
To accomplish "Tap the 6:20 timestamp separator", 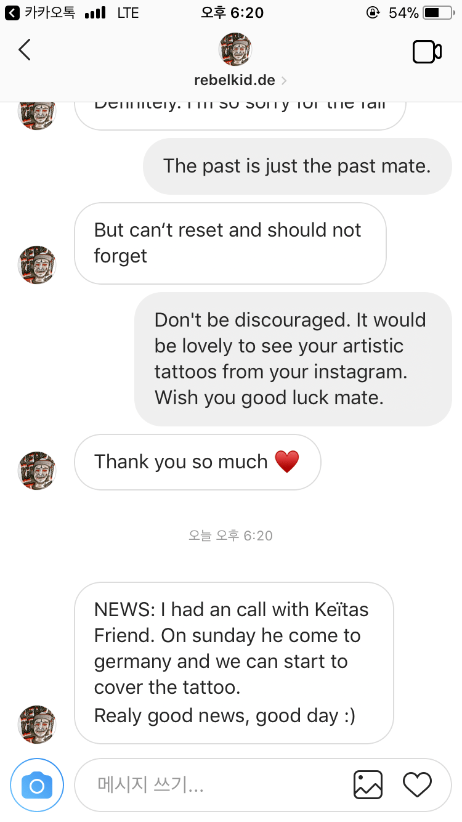I will (230, 535).
